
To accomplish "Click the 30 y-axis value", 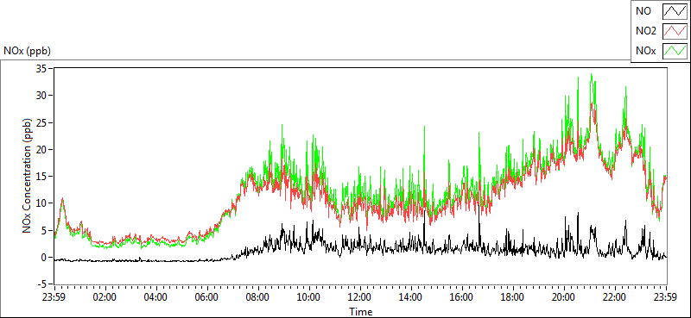I will point(42,95).
